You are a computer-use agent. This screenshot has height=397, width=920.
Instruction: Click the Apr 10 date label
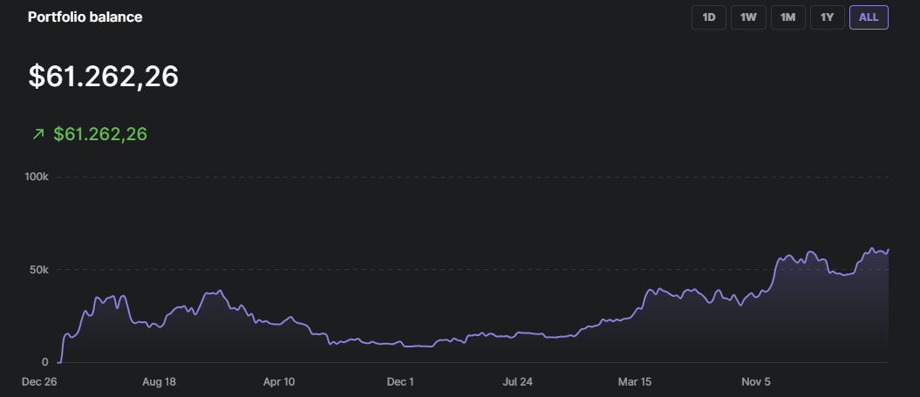pyautogui.click(x=279, y=382)
